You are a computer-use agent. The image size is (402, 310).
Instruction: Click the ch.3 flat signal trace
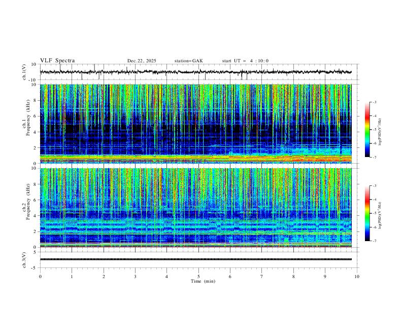[x=196, y=259]
